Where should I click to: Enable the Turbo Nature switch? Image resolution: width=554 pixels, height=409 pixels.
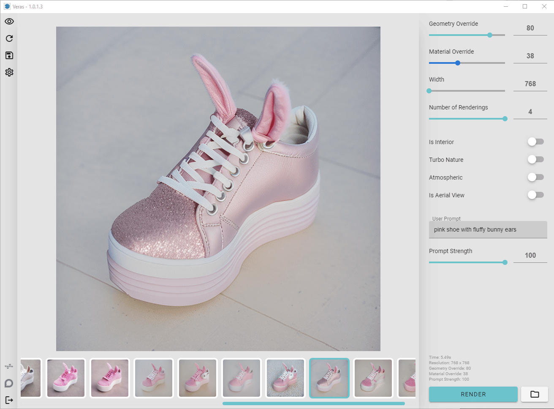(x=535, y=159)
